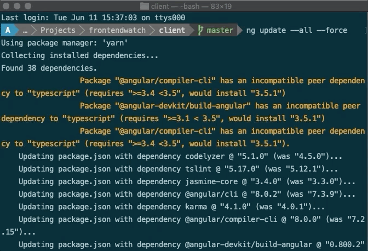Click the "Using package manager: 'yarn'" line
Image resolution: width=368 pixels, height=251 pixels.
[71, 43]
